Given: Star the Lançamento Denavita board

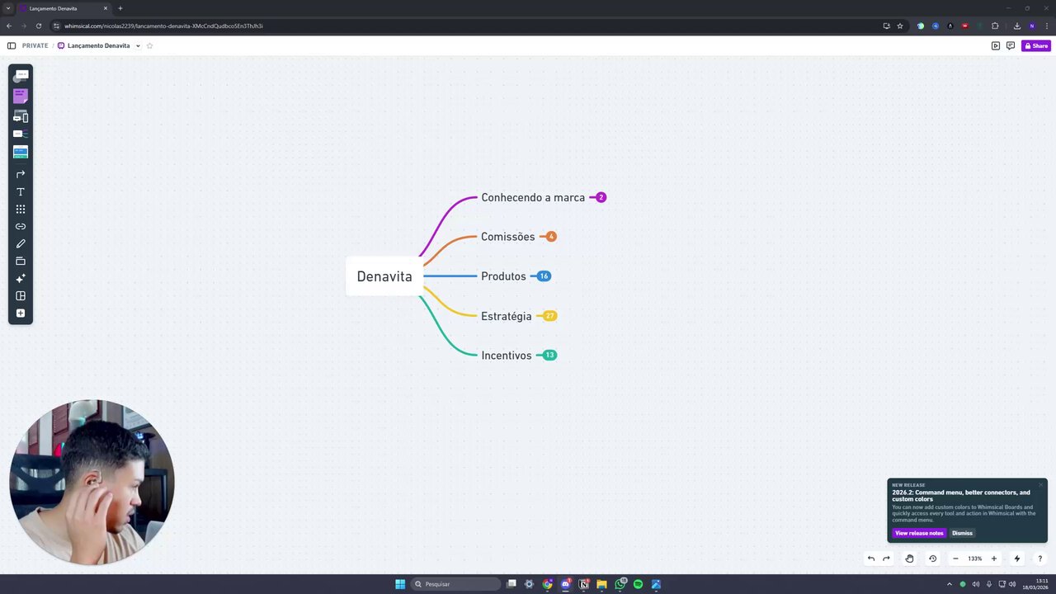Looking at the screenshot, I should click(149, 45).
